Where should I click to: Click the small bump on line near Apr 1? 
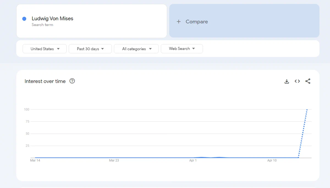pyautogui.click(x=202, y=157)
